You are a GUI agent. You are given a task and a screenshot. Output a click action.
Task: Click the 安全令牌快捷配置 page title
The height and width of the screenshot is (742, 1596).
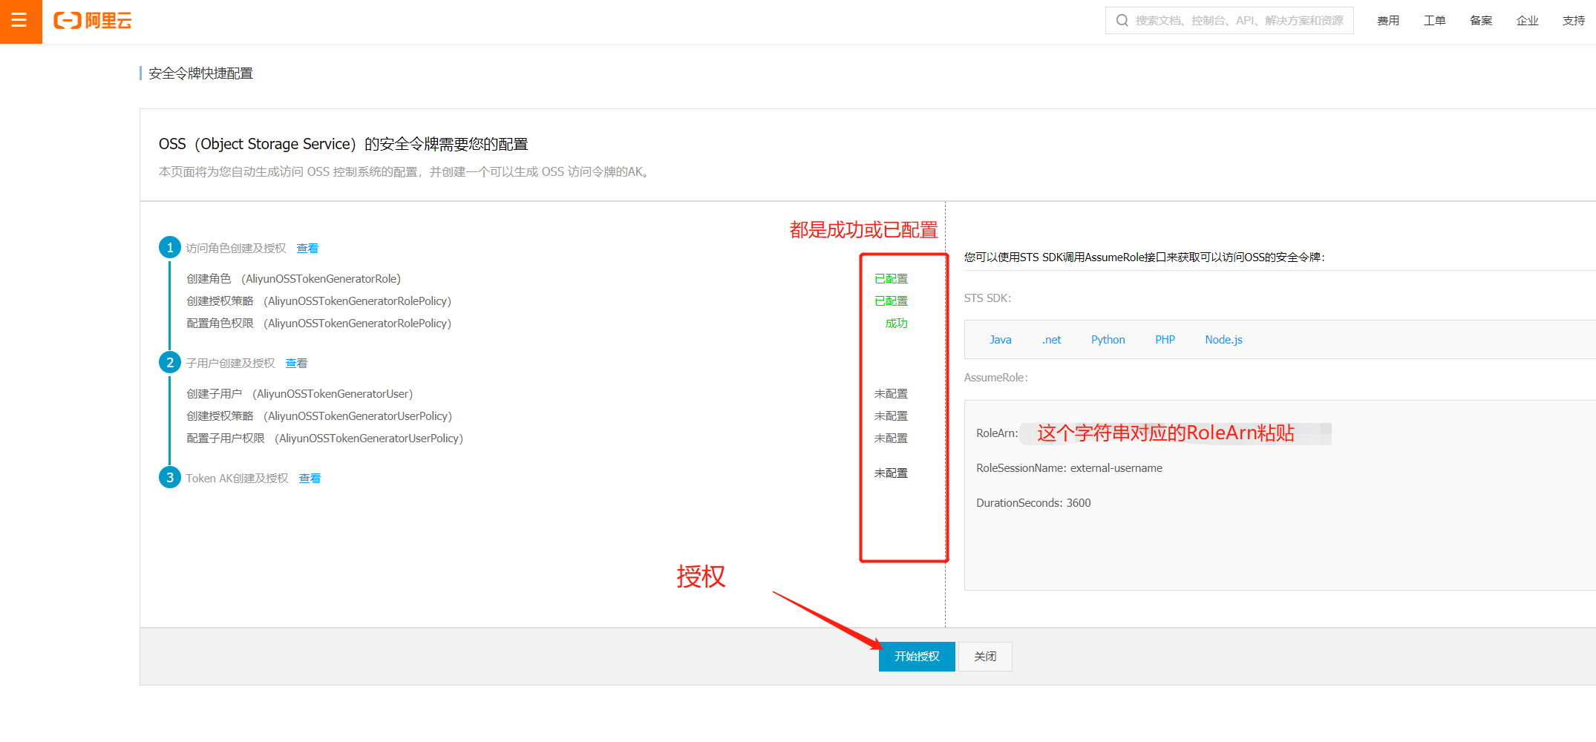tap(200, 73)
